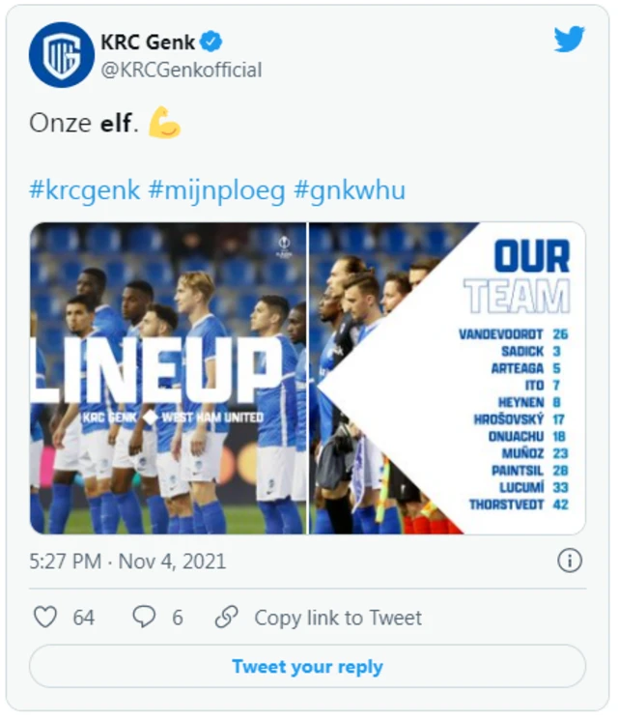Click the flexed bicep emoji
The height and width of the screenshot is (721, 618).
point(165,124)
